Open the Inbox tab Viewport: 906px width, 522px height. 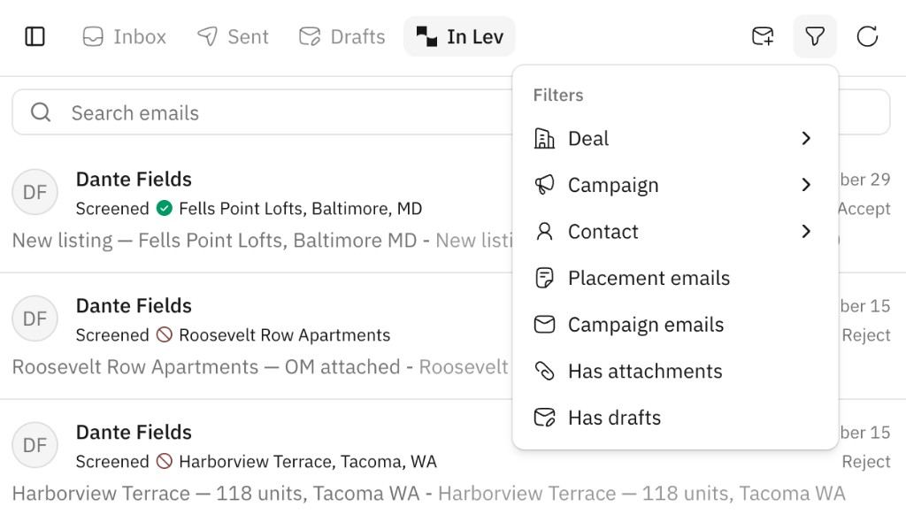(124, 36)
